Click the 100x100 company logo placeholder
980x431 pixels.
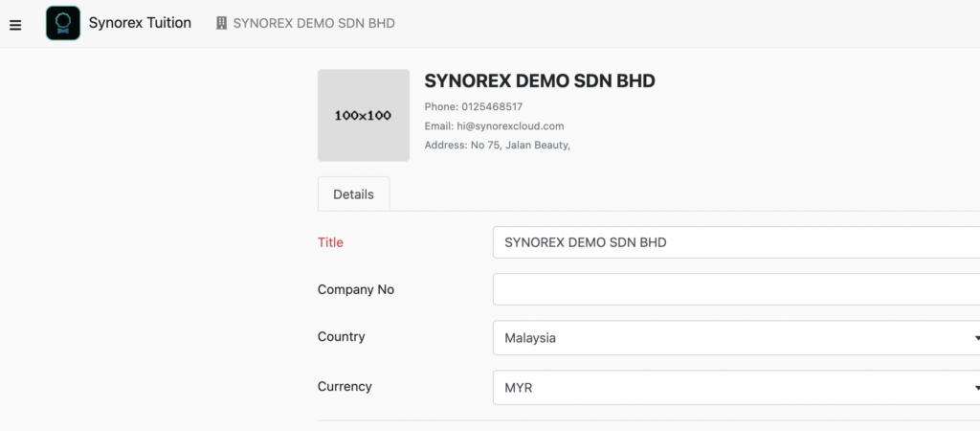[x=364, y=115]
